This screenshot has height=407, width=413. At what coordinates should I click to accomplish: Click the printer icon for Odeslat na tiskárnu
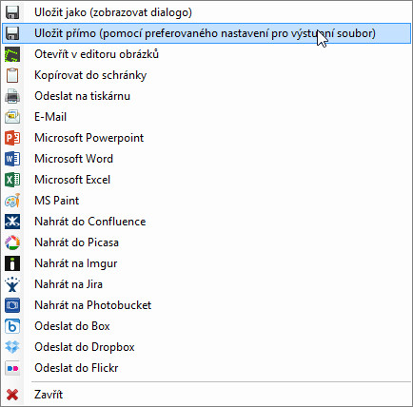pyautogui.click(x=12, y=96)
